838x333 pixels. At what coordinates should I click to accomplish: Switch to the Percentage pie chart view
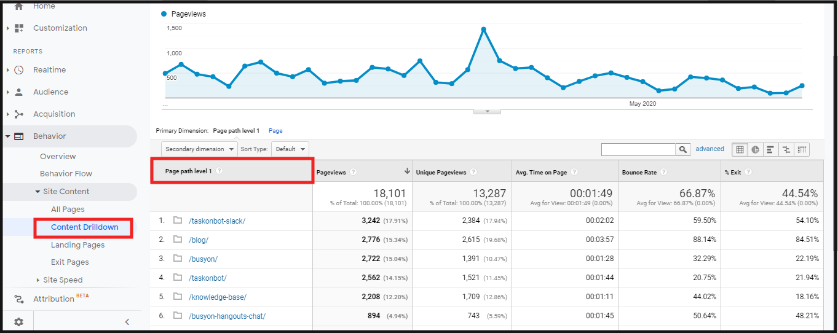755,149
